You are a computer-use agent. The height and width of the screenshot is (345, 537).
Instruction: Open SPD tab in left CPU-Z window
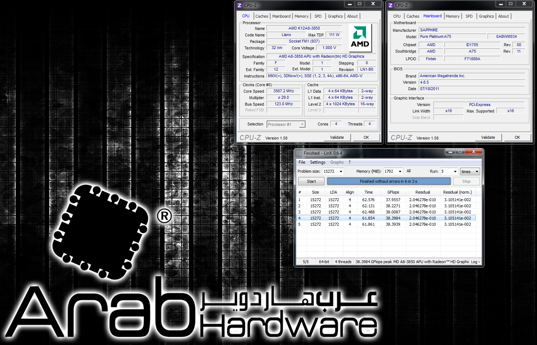click(x=318, y=16)
